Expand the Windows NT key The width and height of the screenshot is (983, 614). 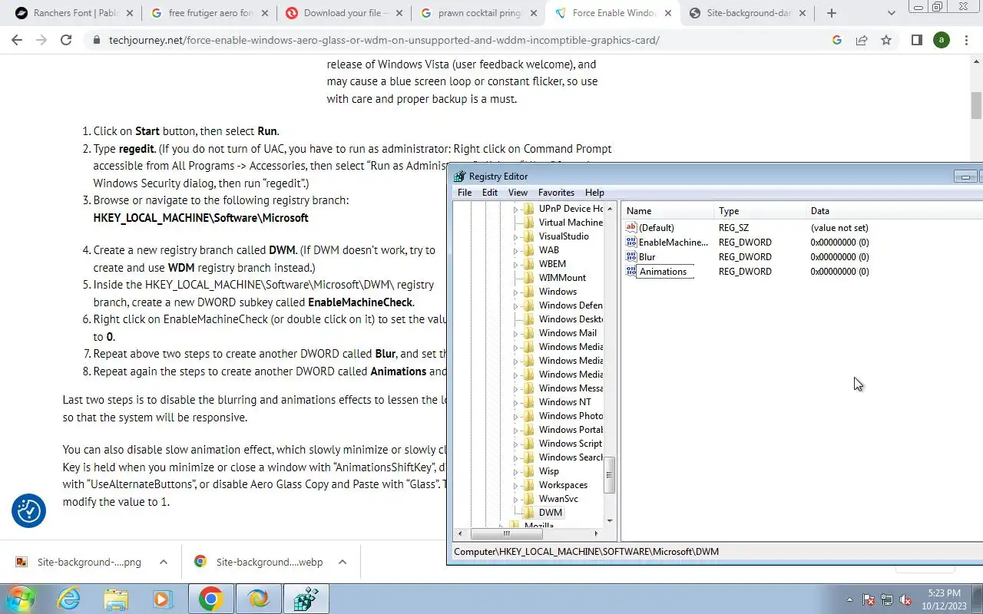click(x=516, y=402)
